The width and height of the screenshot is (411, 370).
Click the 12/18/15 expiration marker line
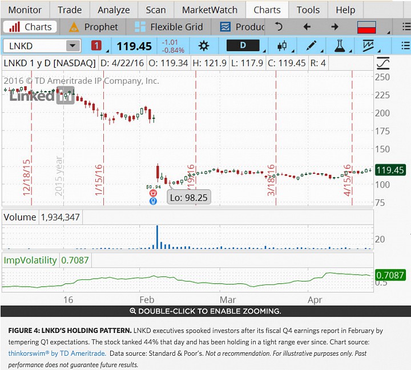point(31,138)
